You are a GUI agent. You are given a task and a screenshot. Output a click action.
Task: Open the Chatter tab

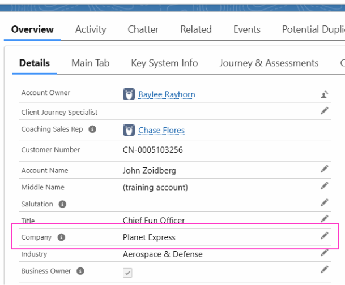pyautogui.click(x=143, y=29)
